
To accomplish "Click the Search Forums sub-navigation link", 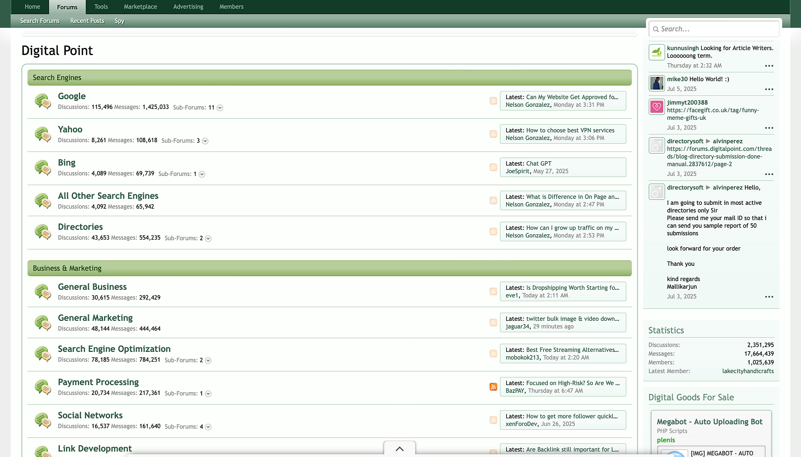I will tap(40, 21).
